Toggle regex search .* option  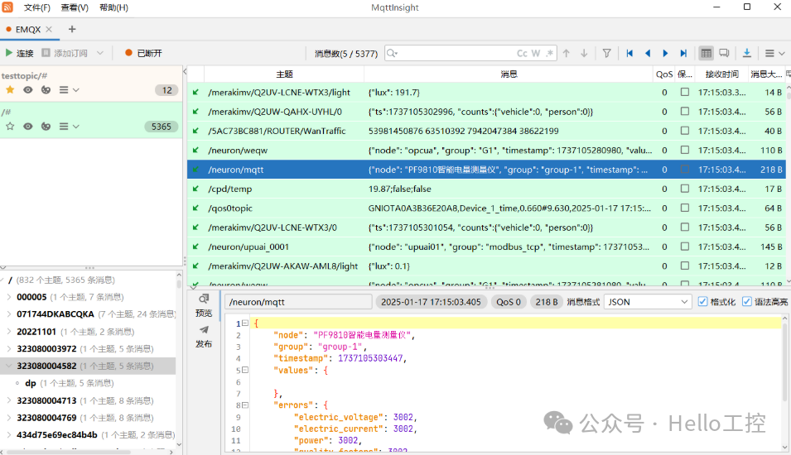549,53
